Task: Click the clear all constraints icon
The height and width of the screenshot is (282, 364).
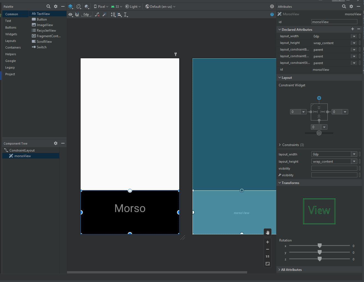Action: (97, 14)
